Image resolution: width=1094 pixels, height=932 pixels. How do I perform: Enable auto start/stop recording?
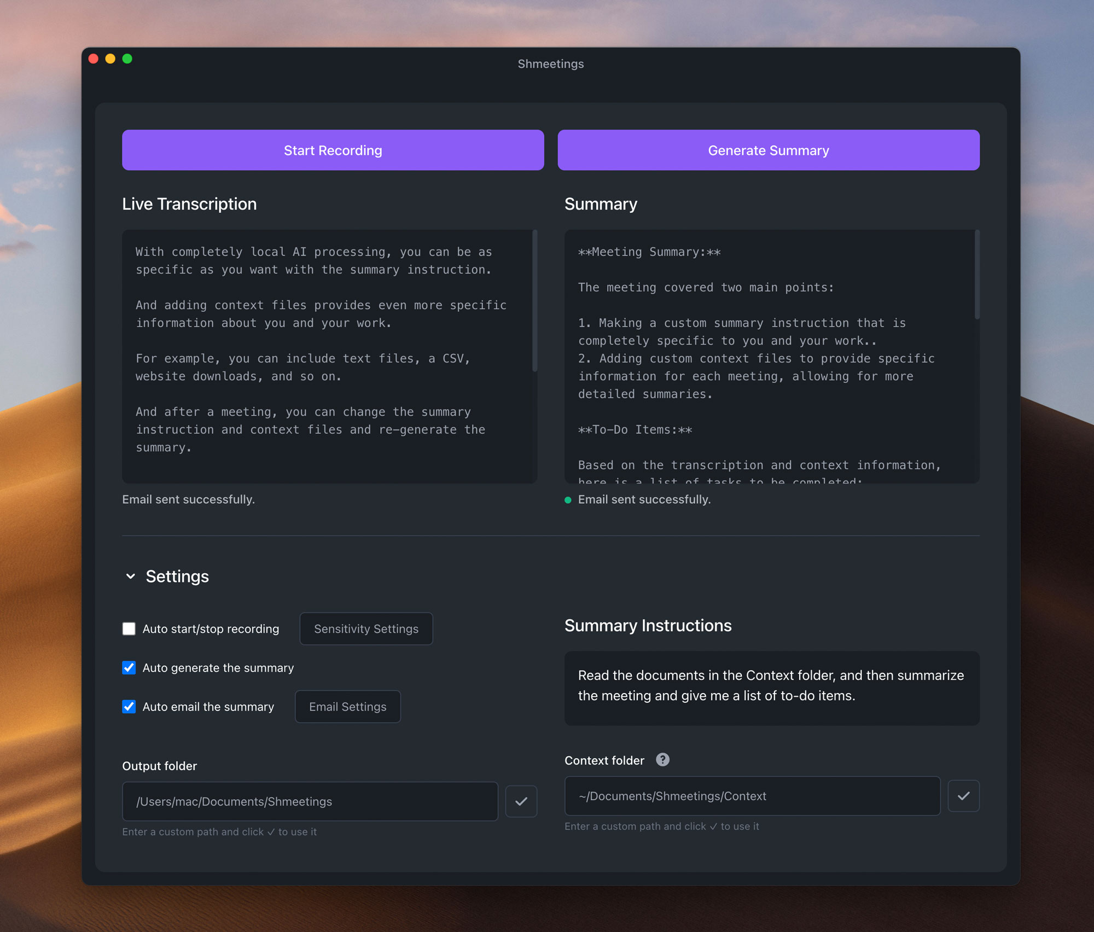(129, 628)
